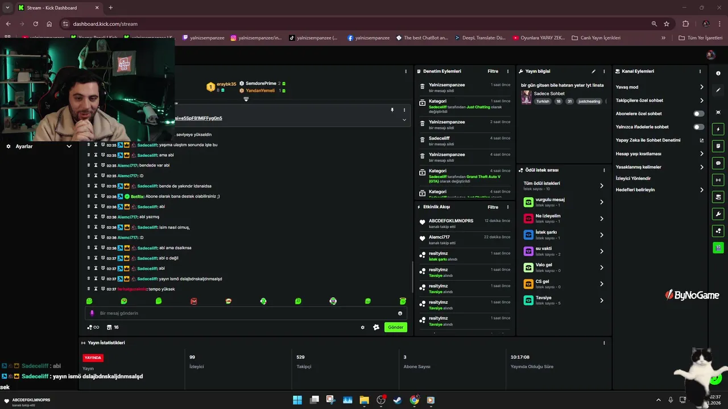This screenshot has width=728, height=409.
Task: Click the Turkish language tag
Action: click(x=543, y=102)
